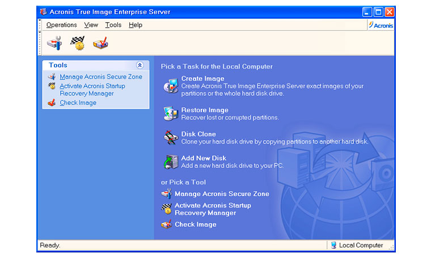Click Activate Startup Recovery Manager icon in main pane
This screenshot has height=257, width=431.
click(x=167, y=209)
